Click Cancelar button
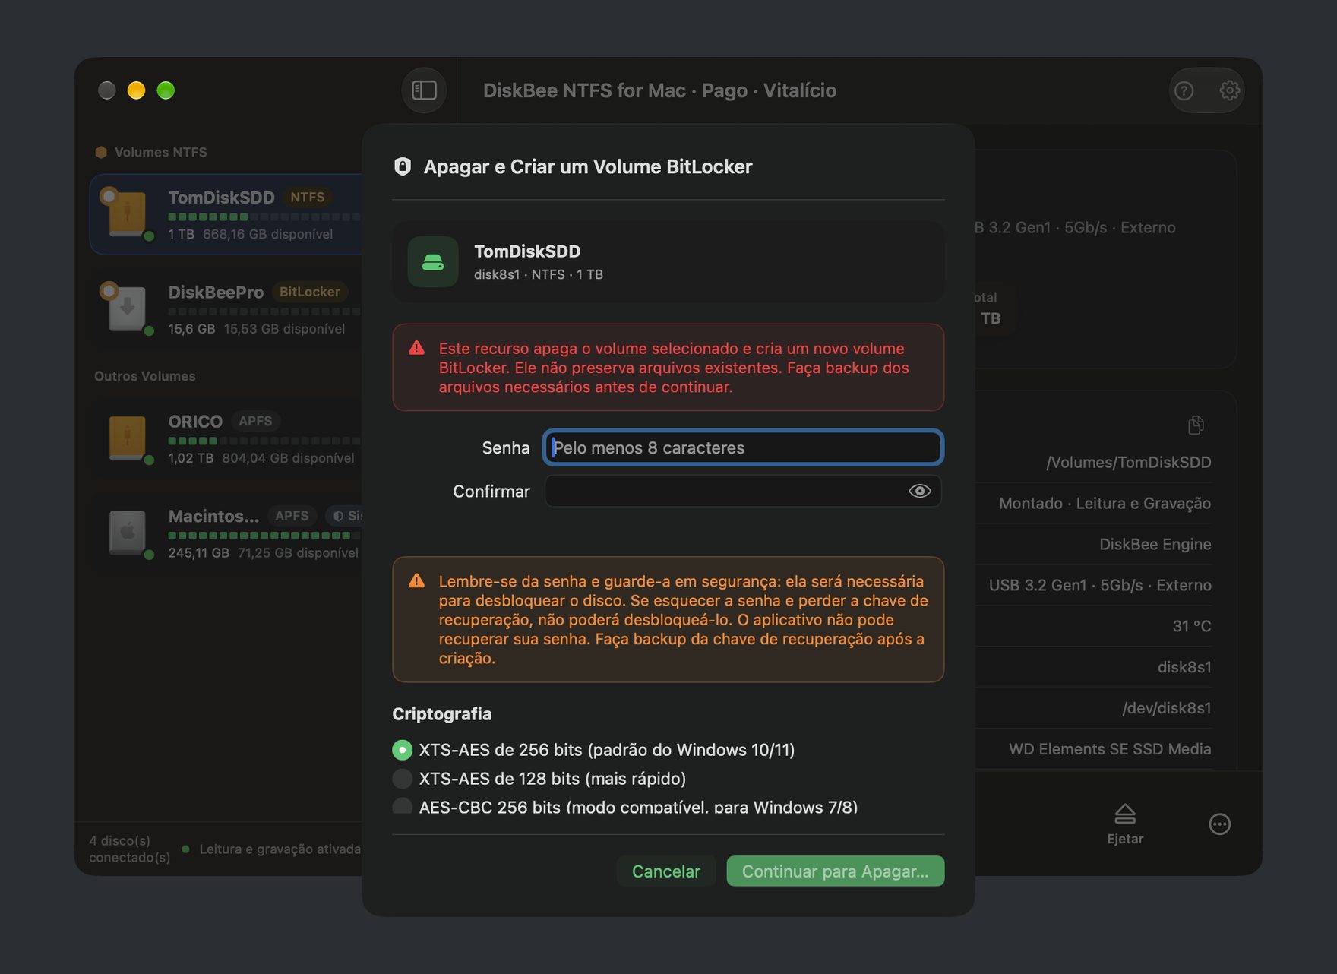Image resolution: width=1337 pixels, height=974 pixels. pos(666,871)
